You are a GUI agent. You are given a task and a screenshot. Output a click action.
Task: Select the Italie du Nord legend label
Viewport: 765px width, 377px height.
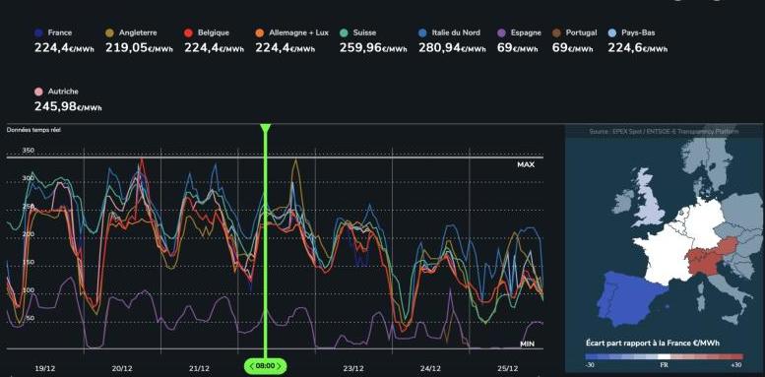[456, 32]
